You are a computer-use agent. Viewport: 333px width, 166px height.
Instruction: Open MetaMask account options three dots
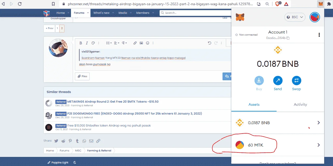[319, 35]
